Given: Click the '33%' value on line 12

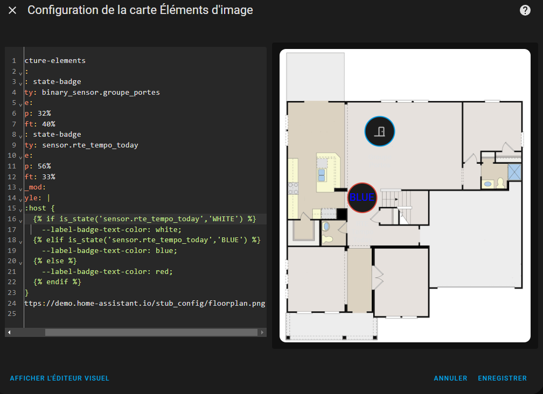Looking at the screenshot, I should click(48, 177).
